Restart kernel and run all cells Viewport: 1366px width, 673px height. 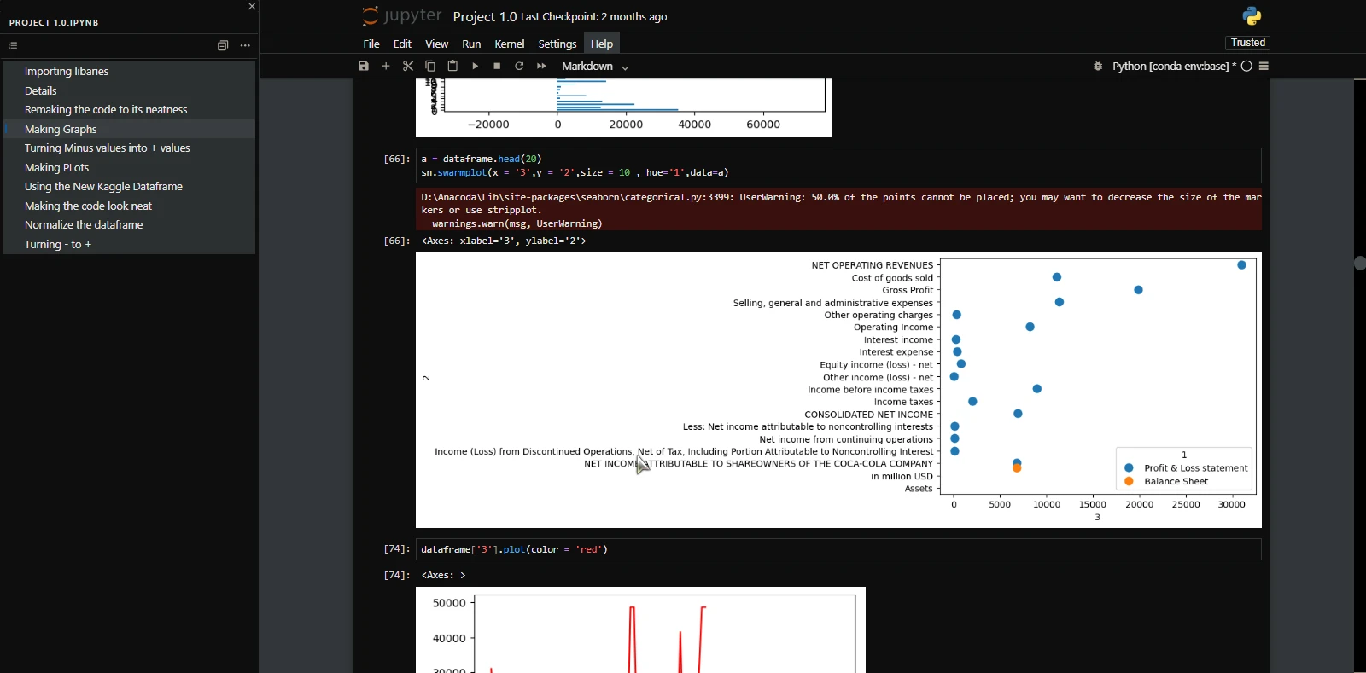point(541,67)
